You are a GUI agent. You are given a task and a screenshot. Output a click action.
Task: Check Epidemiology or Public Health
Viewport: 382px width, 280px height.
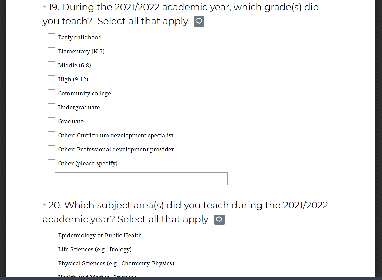(51, 235)
